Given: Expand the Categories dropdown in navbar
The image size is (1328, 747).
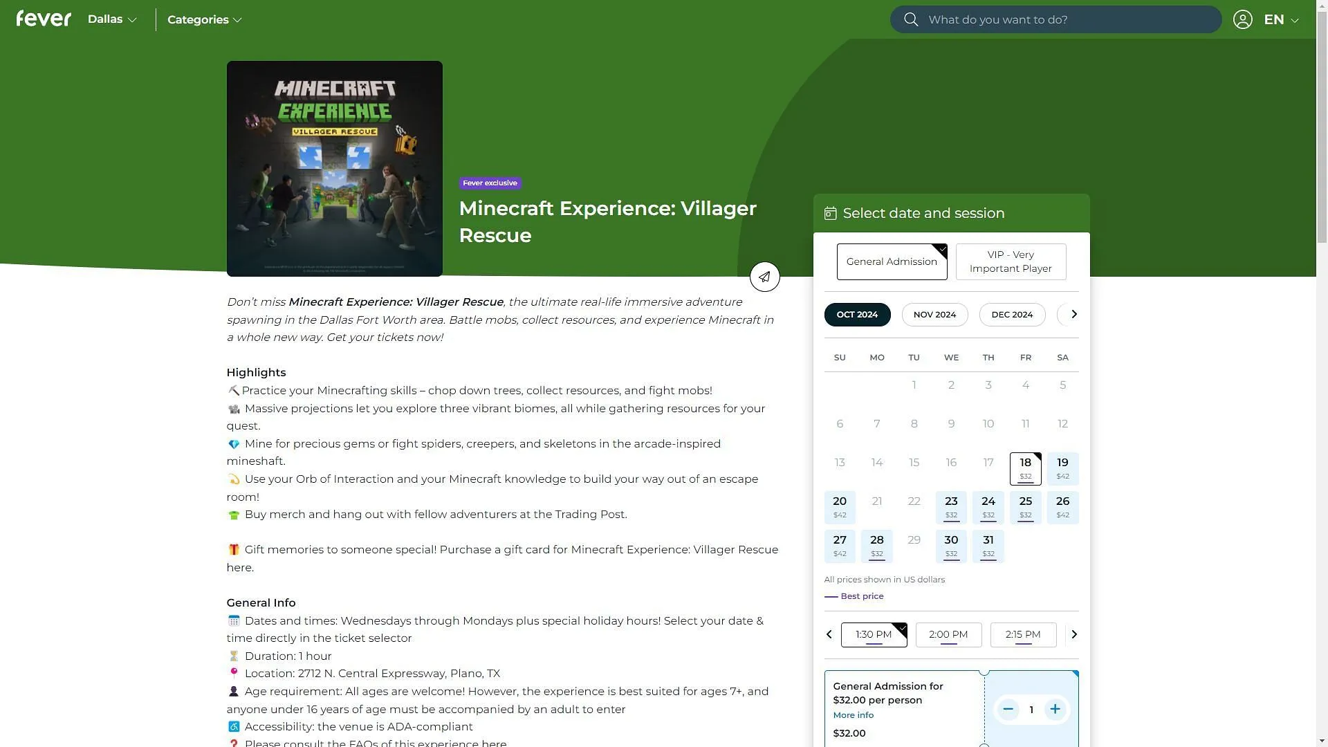Looking at the screenshot, I should pos(204,19).
